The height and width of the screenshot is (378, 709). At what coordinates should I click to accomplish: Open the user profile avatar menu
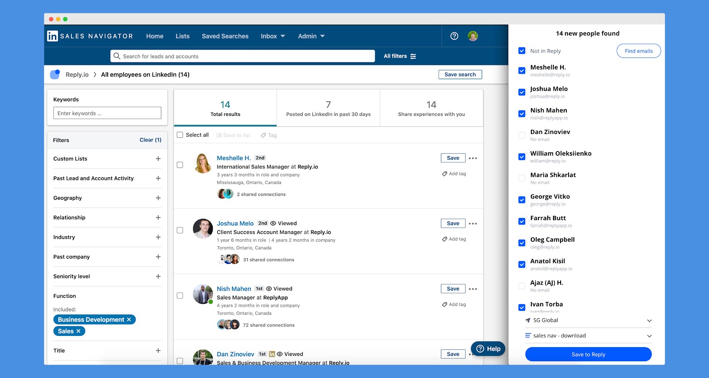click(x=473, y=36)
